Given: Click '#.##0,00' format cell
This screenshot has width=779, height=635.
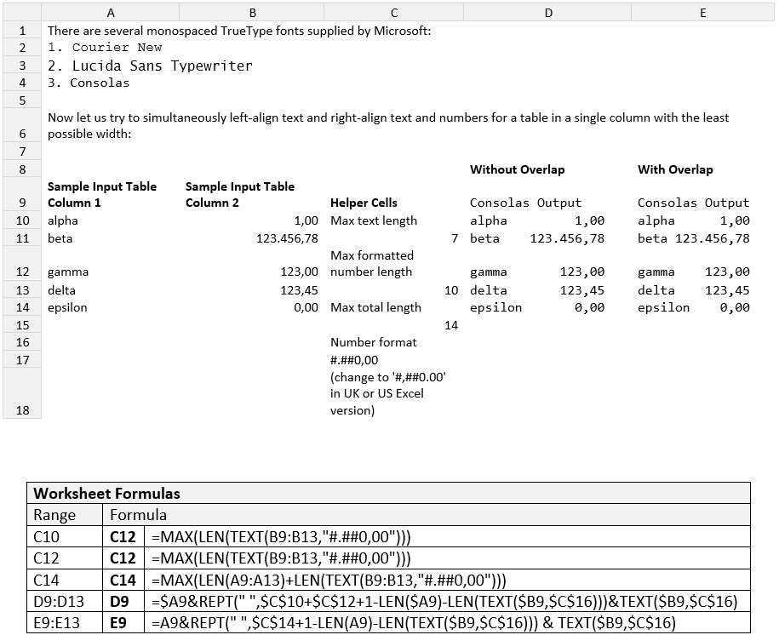Looking at the screenshot, I should coord(354,360).
